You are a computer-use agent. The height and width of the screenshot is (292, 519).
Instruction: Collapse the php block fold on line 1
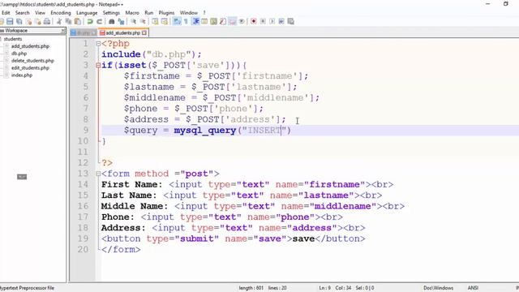[98, 44]
